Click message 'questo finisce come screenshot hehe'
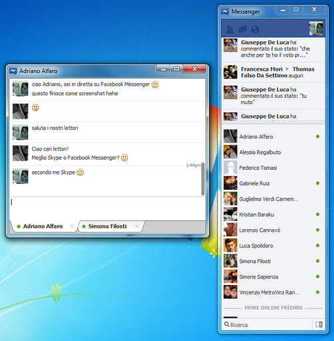 (x=75, y=93)
